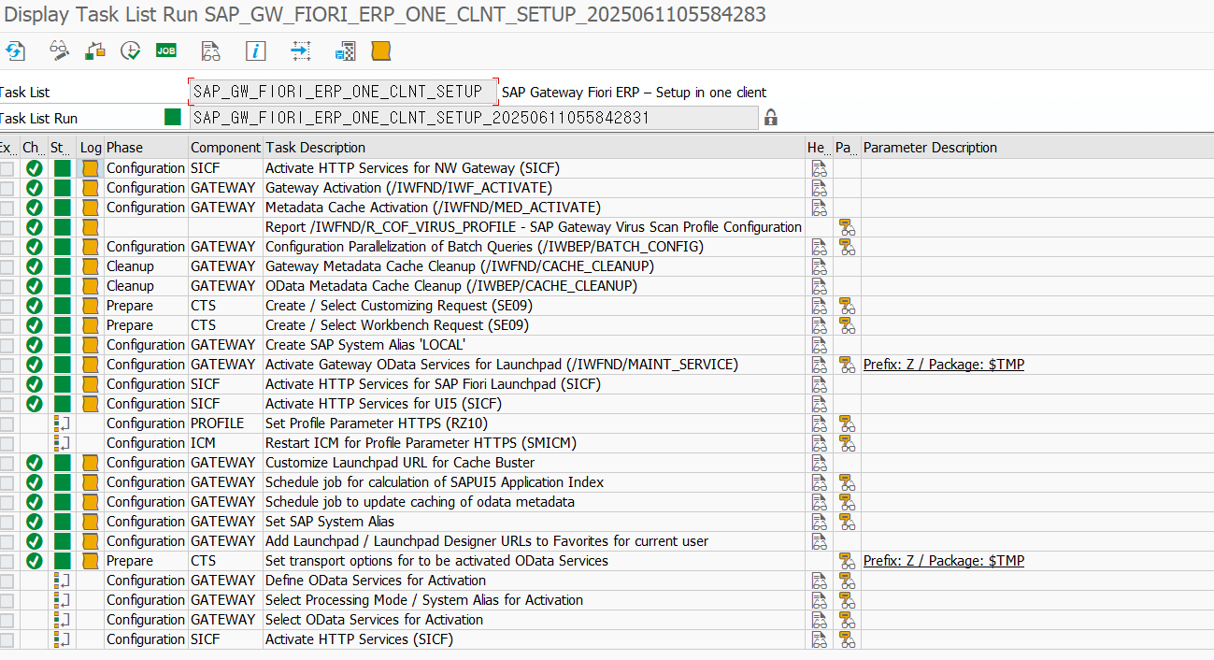Screen dimensions: 1214x660
Task: Click 'Configuration Parallelization of Batch Queries' description
Action: [484, 247]
